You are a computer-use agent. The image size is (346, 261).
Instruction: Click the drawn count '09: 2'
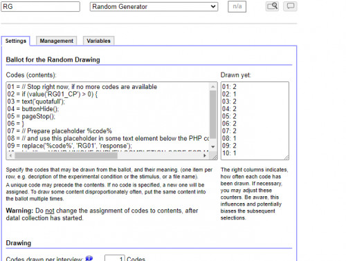[x=229, y=146]
